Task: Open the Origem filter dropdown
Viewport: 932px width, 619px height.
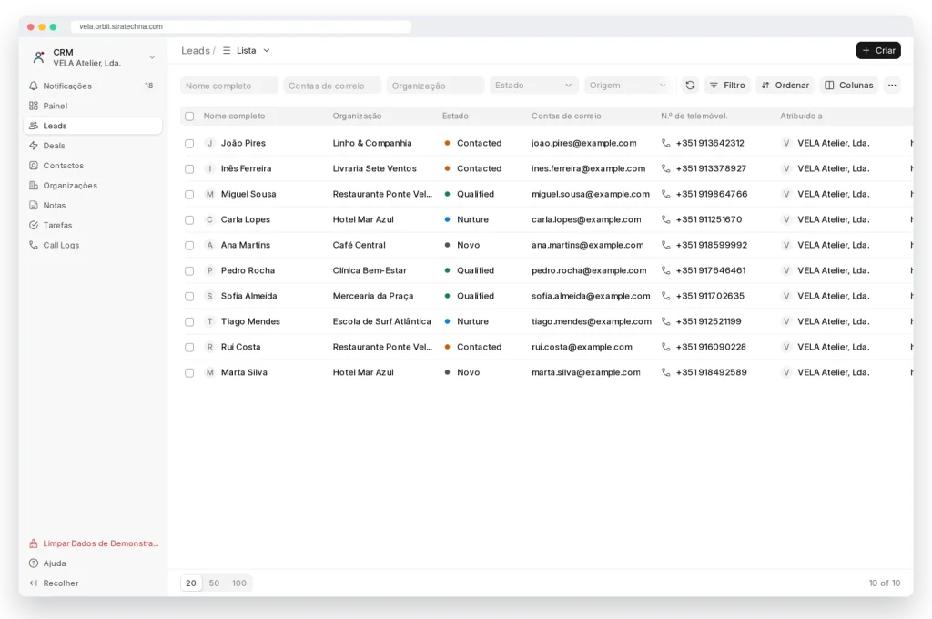Action: (x=627, y=85)
